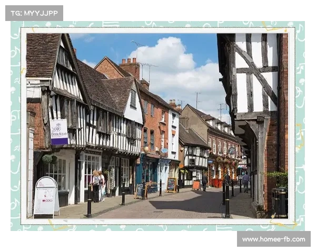Click the chalkboard A-frame sign outside blue shop
316x252 pixels.
pyautogui.click(x=141, y=190)
